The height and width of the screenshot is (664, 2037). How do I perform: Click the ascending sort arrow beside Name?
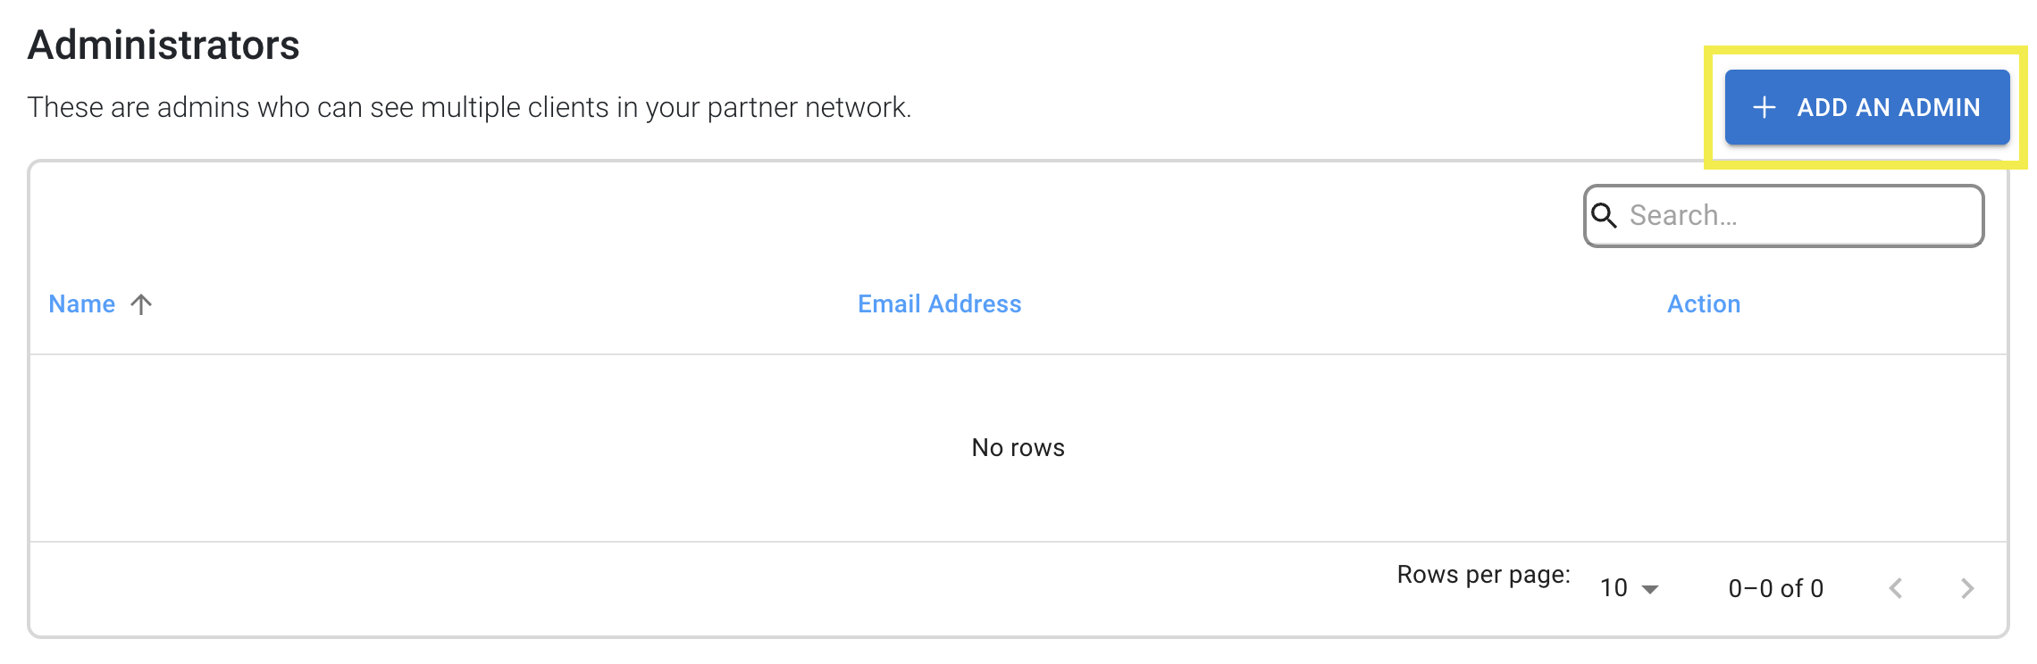tap(141, 304)
